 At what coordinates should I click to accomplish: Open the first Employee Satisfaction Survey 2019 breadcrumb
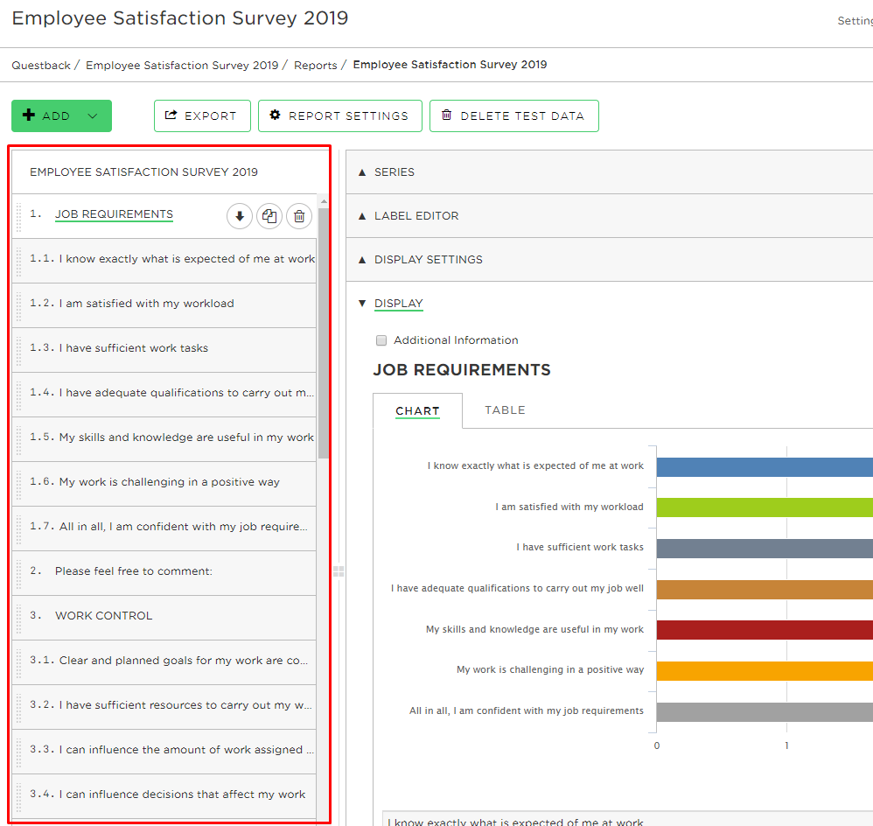(182, 65)
